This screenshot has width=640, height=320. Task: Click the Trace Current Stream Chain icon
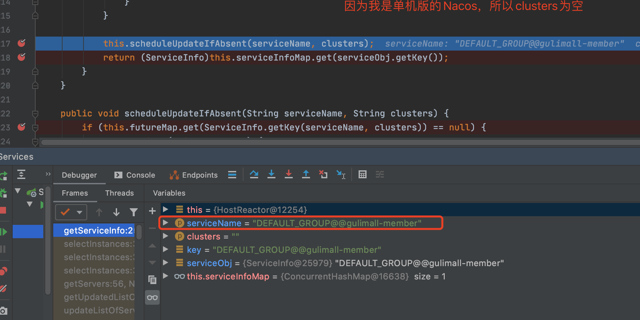[380, 174]
